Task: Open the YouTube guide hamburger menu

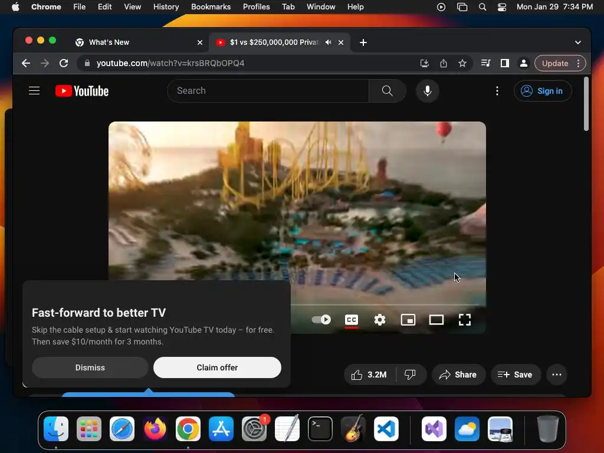Action: [34, 91]
